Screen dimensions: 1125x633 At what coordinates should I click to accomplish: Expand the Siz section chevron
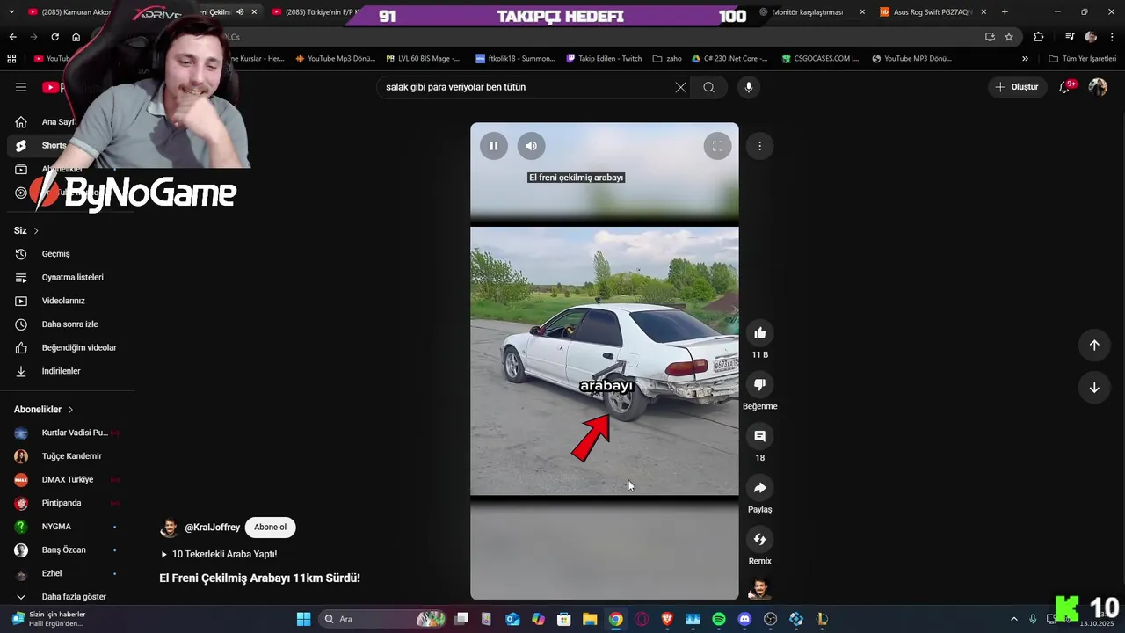[36, 230]
